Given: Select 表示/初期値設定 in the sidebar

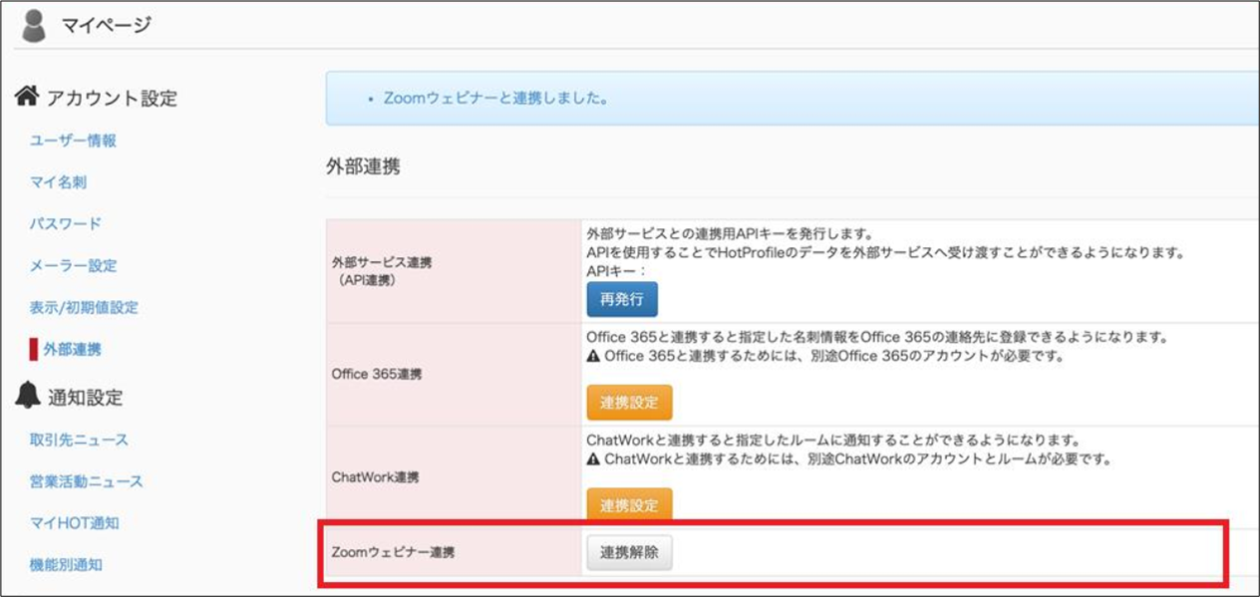Looking at the screenshot, I should point(84,307).
